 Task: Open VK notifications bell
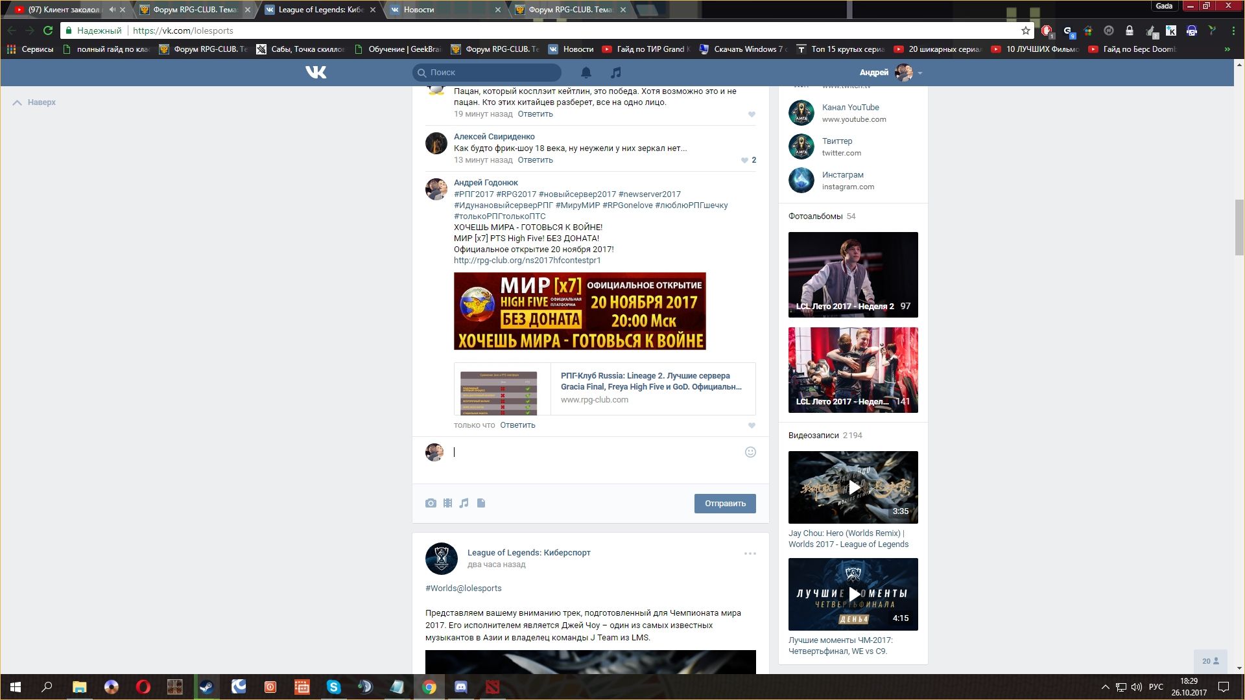586,72
